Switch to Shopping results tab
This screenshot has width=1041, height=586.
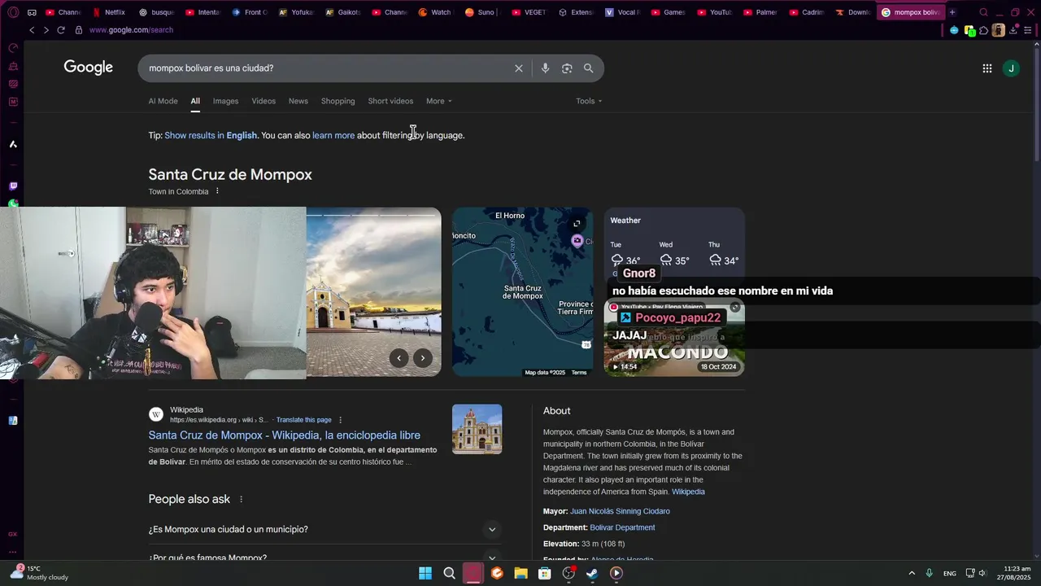click(x=338, y=101)
